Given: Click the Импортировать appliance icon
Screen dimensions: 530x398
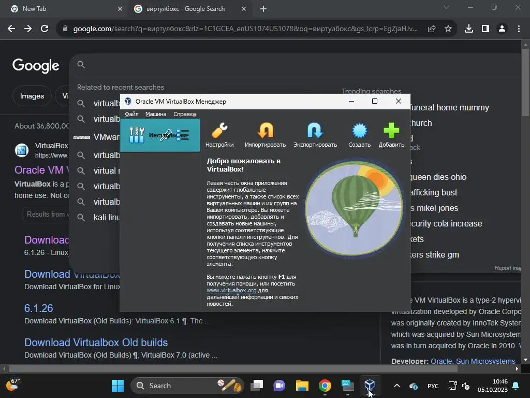Looking at the screenshot, I should coord(266,131).
